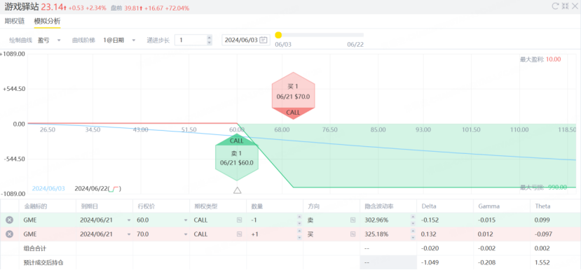This screenshot has width=581, height=270.
Task: Click the Gamma column header
Action: tap(488, 206)
